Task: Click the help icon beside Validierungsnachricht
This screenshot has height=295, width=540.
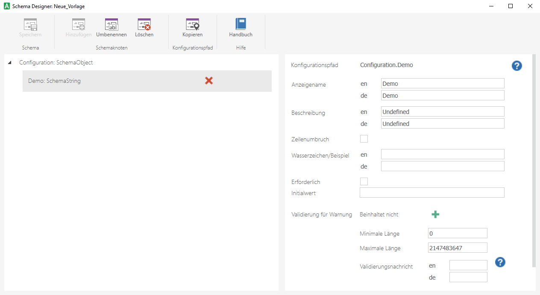Action: 500,262
